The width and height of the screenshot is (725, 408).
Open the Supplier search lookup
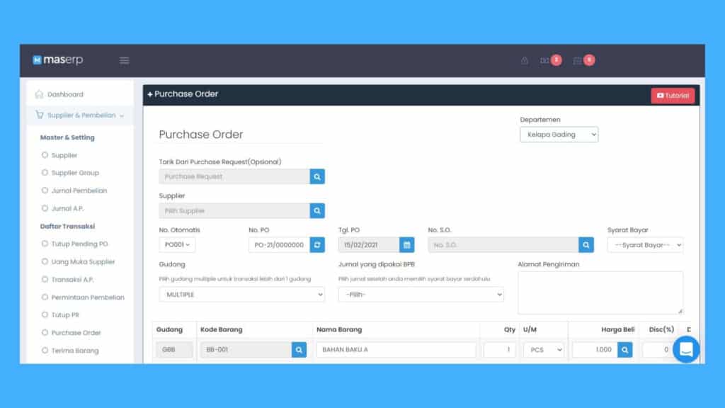click(x=316, y=210)
